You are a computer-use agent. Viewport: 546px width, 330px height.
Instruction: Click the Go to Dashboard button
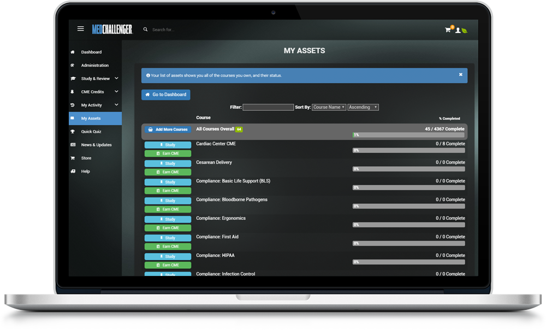(166, 95)
